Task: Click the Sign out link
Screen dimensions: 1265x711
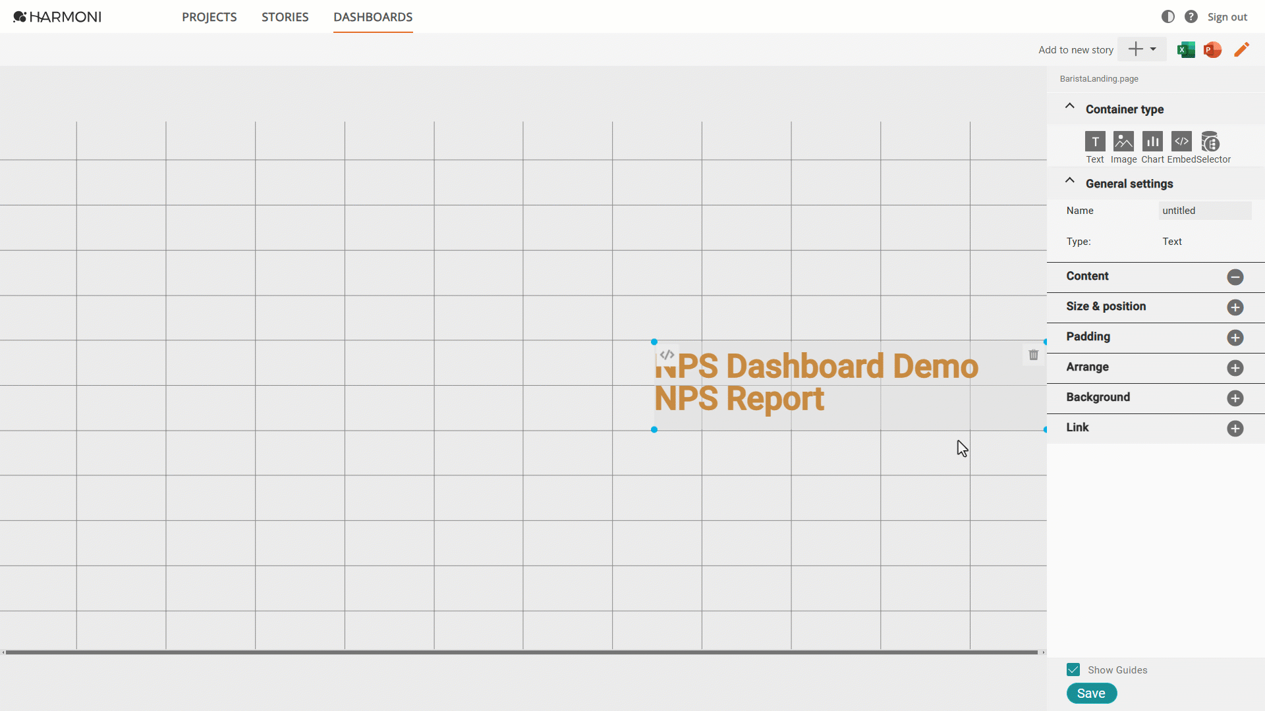Action: pyautogui.click(x=1227, y=17)
